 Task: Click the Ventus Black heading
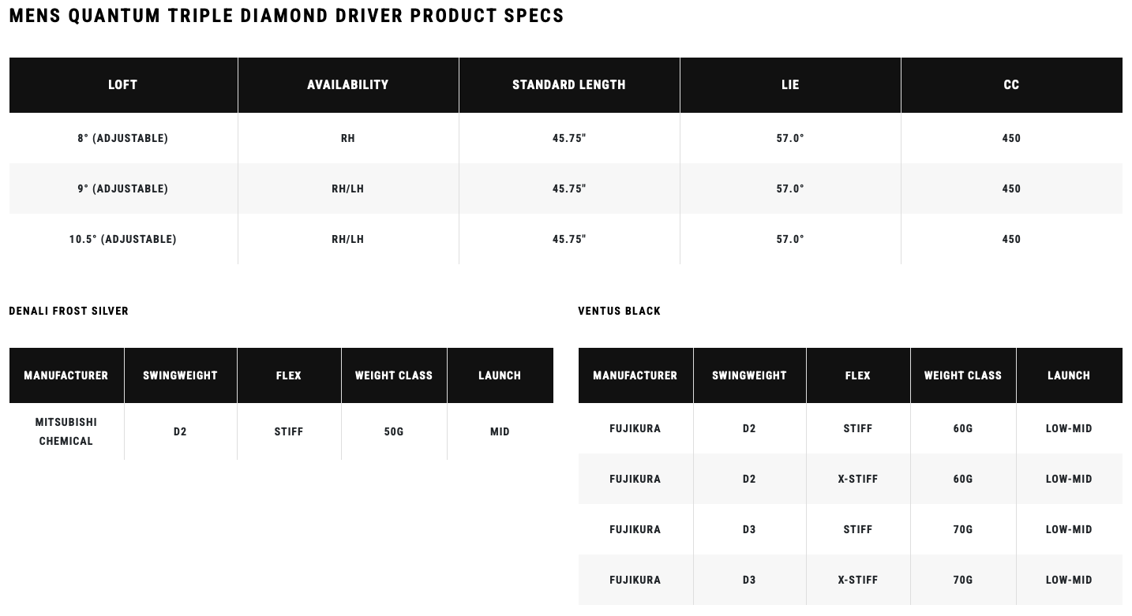coord(619,311)
